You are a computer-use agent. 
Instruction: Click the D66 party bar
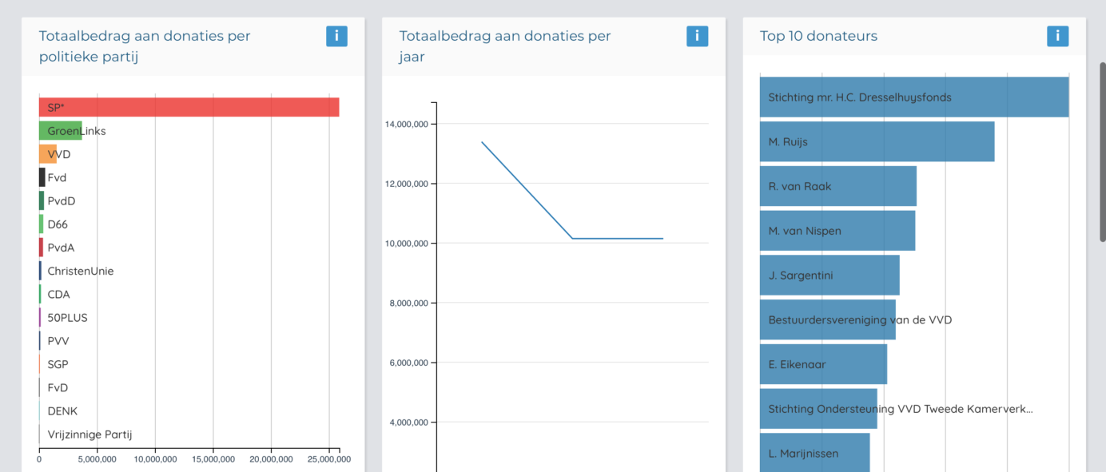point(42,224)
